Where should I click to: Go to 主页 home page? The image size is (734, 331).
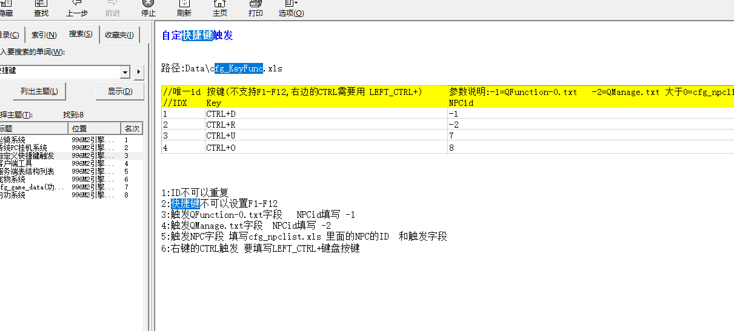(219, 8)
